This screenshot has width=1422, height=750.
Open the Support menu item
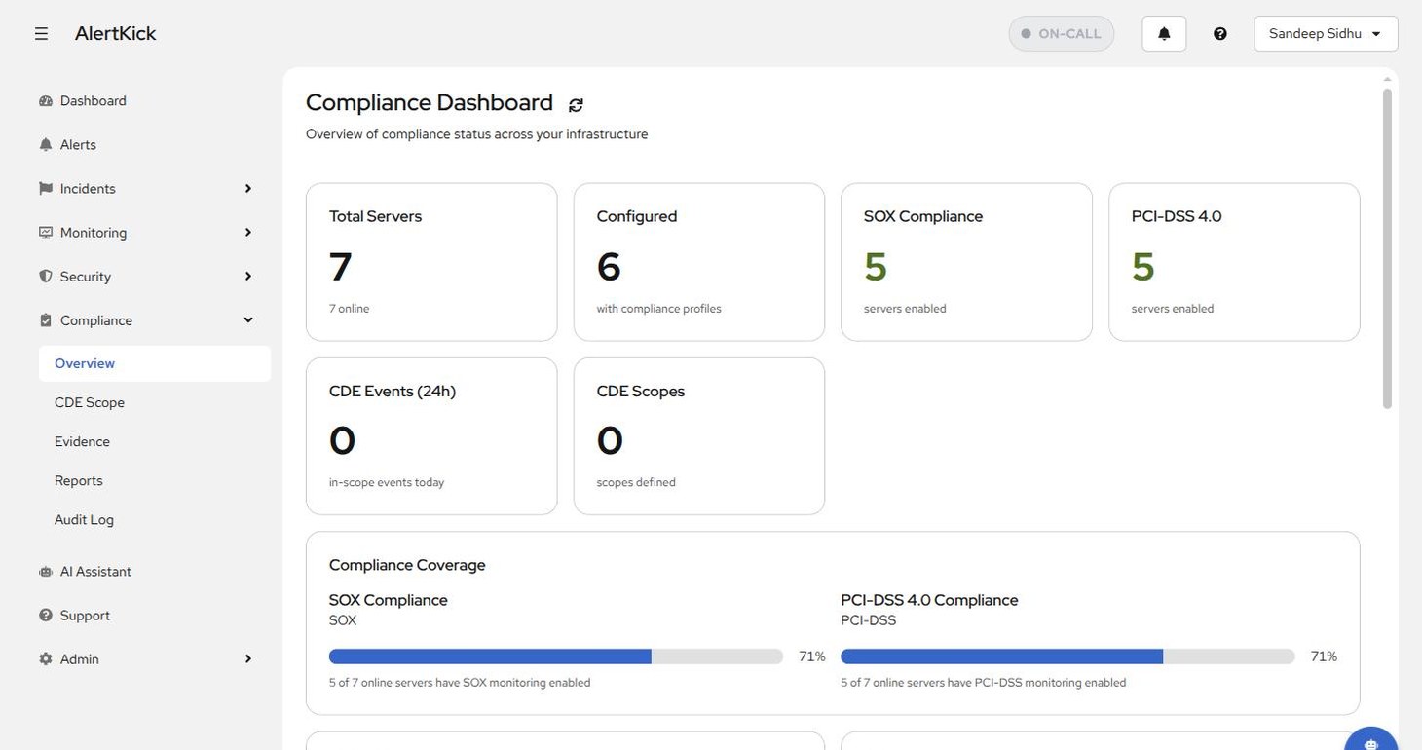coord(85,616)
